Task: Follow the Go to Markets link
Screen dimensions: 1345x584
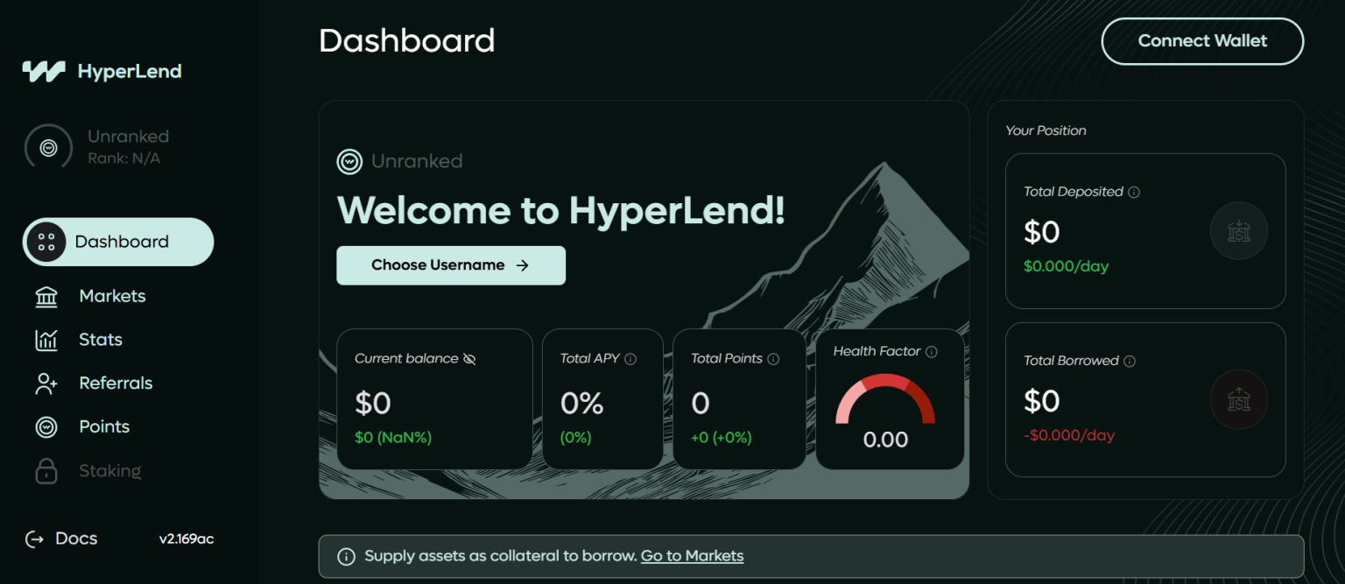Action: 692,555
